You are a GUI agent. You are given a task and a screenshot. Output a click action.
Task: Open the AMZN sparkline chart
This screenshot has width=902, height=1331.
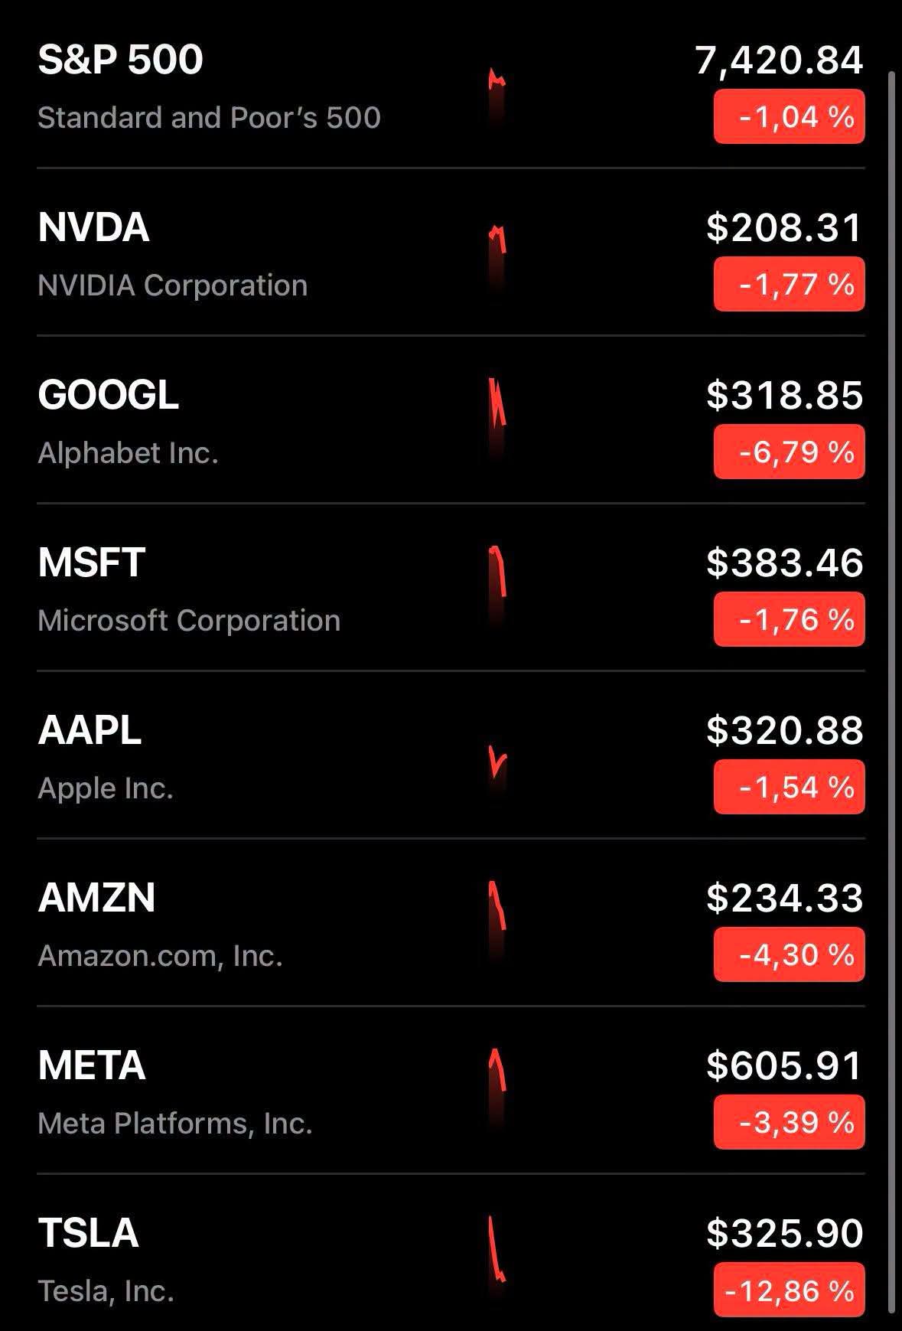coord(497,918)
